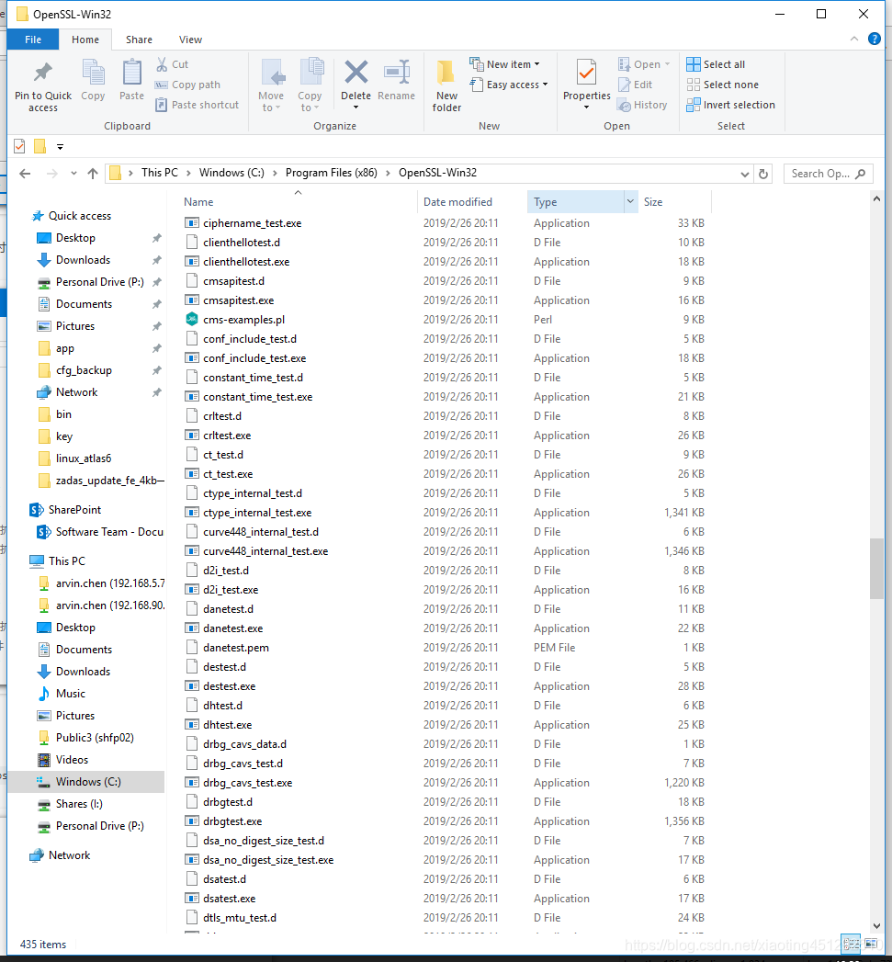Go up one folder level arrow
This screenshot has width=892, height=962.
93,174
